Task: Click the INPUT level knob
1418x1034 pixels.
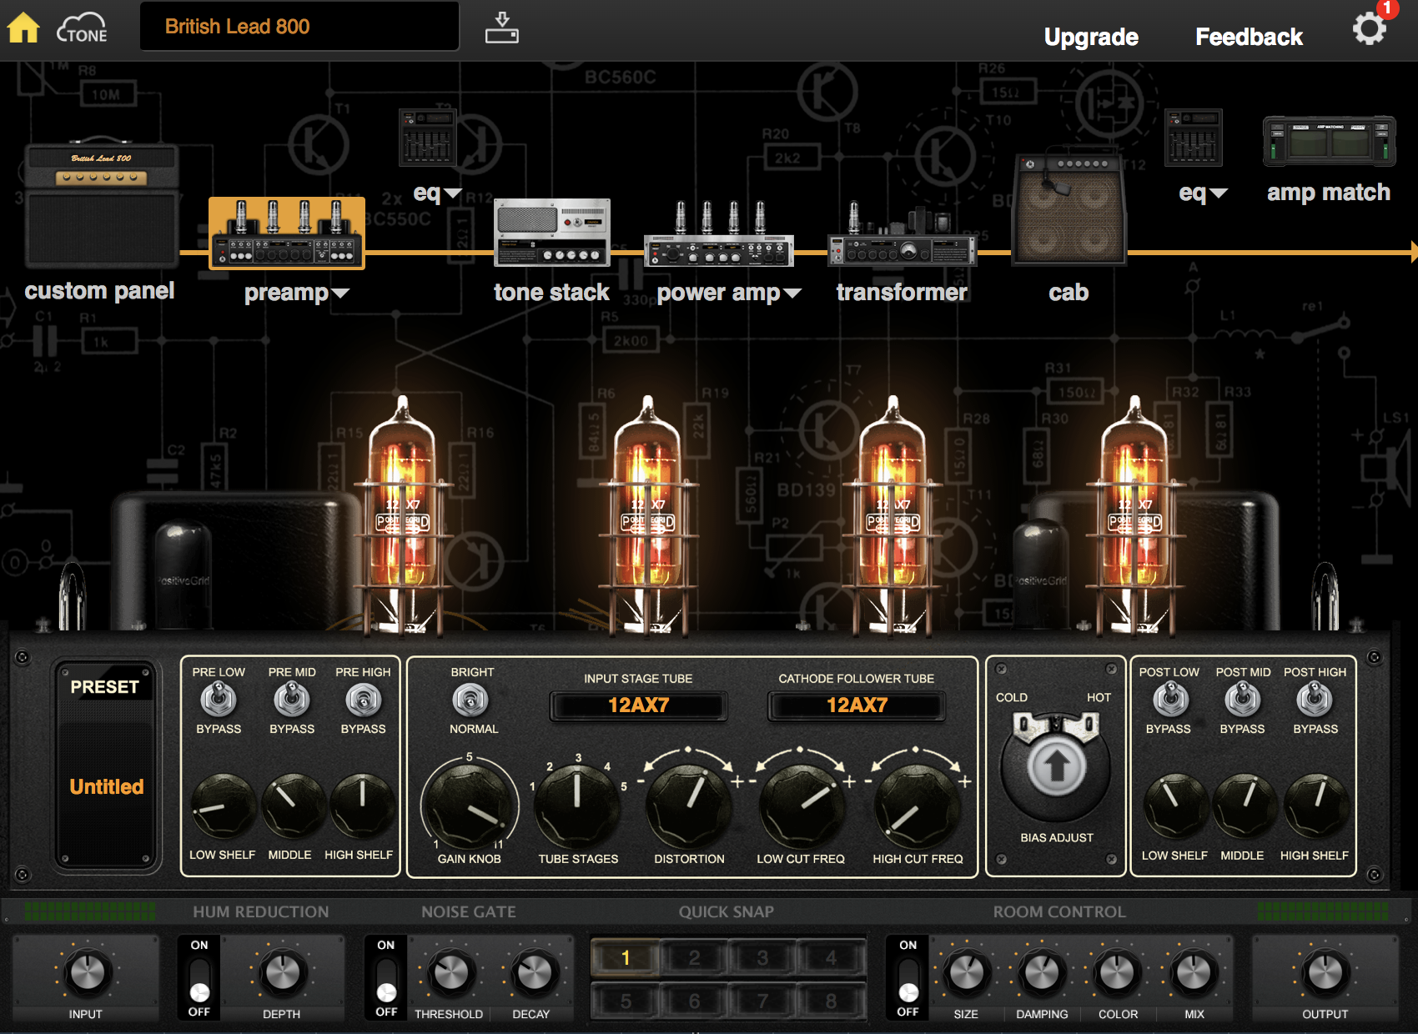Action: click(87, 972)
